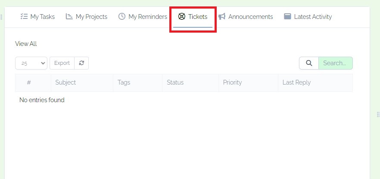380x179 pixels.
Task: Open the View All link
Action: coord(26,44)
